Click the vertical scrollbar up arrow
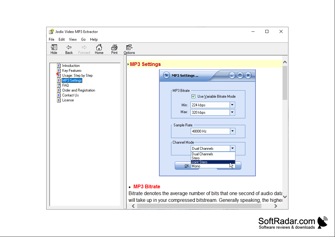 (285, 62)
